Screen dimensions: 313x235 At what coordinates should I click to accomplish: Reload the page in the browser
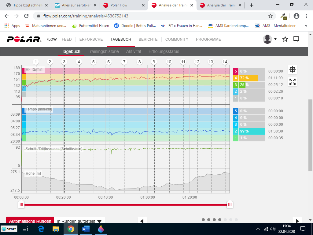(x=26, y=16)
